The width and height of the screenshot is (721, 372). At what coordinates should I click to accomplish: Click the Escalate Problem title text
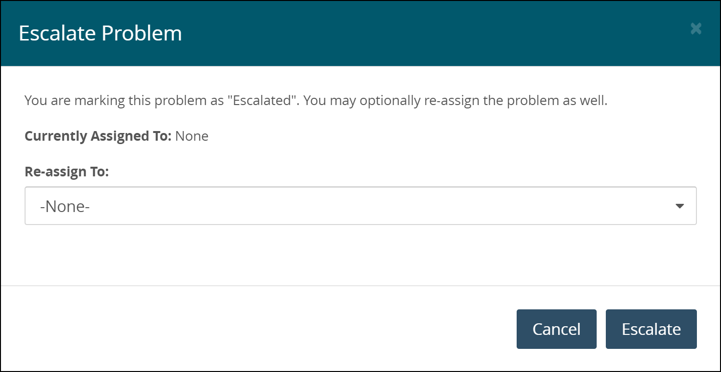(100, 33)
